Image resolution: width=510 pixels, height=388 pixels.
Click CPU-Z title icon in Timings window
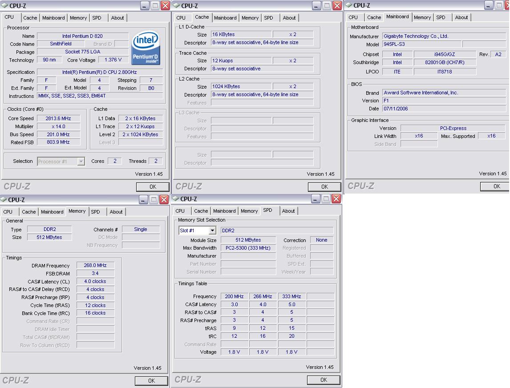click(x=4, y=199)
